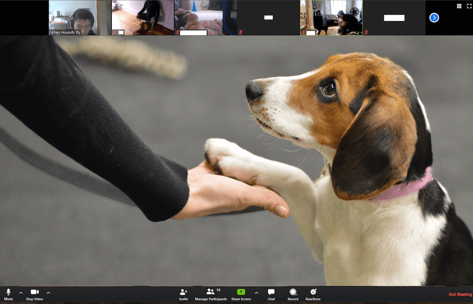
Task: Stop the video camera
Action: click(34, 294)
